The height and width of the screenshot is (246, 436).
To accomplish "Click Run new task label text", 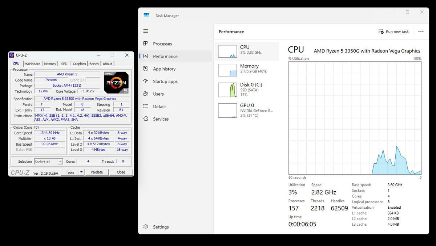I will tap(397, 32).
